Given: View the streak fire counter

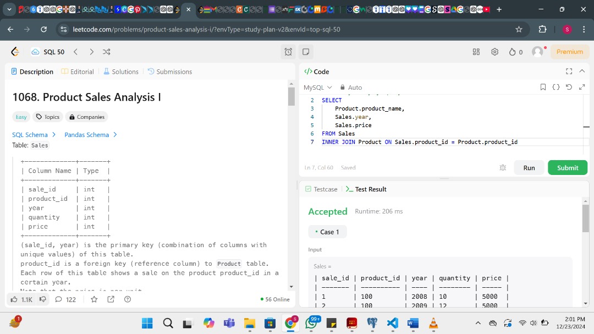Looking at the screenshot, I should pos(516,52).
